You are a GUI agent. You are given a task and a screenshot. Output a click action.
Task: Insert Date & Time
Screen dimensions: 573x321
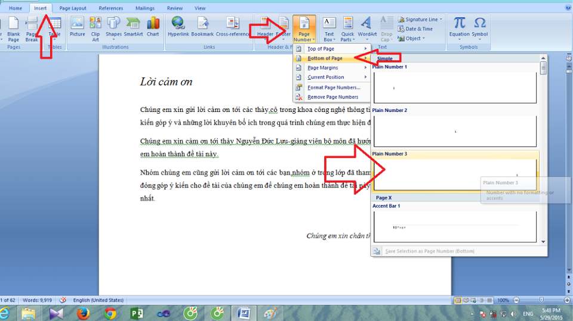click(415, 29)
